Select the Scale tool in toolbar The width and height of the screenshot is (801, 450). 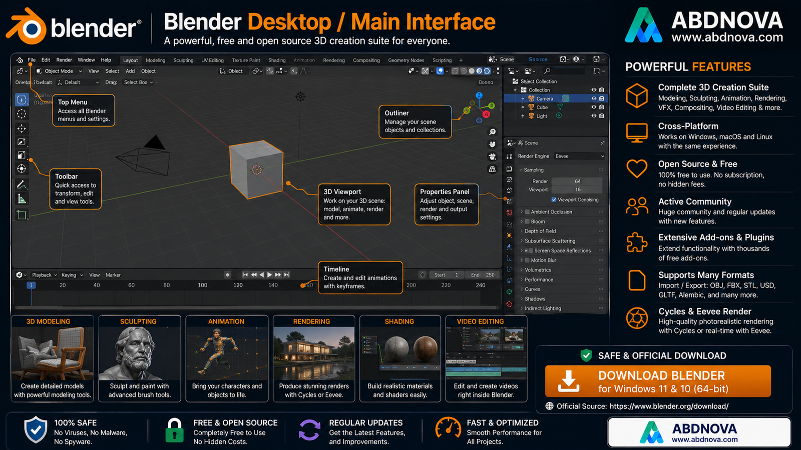(22, 155)
